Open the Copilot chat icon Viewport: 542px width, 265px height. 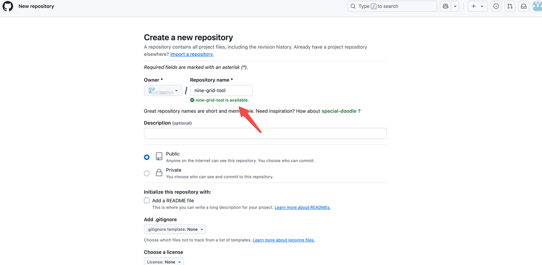coord(445,6)
